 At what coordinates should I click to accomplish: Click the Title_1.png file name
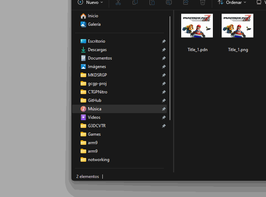pos(238,50)
